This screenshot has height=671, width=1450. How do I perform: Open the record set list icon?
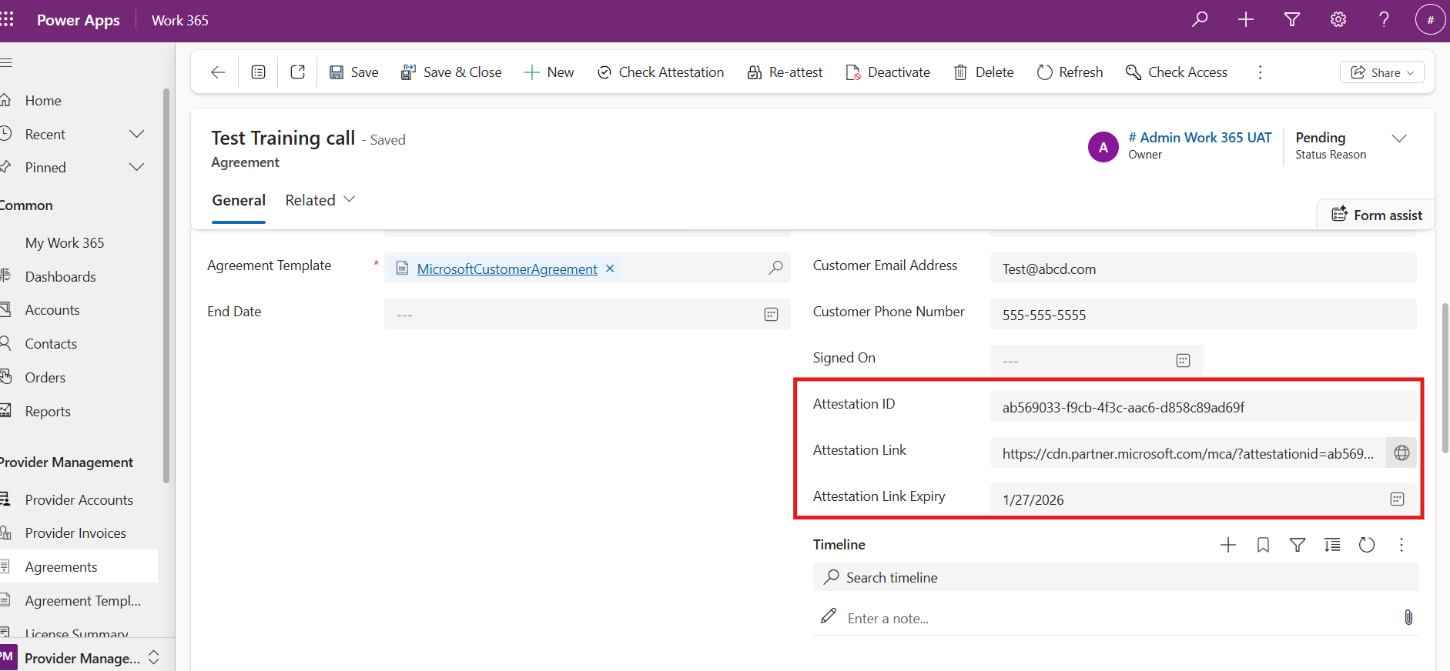point(258,72)
